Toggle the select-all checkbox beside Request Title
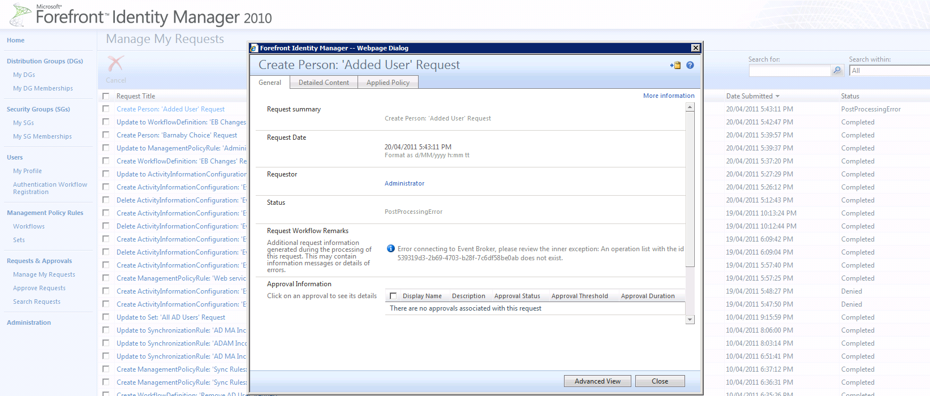The height and width of the screenshot is (396, 930). pyautogui.click(x=106, y=96)
